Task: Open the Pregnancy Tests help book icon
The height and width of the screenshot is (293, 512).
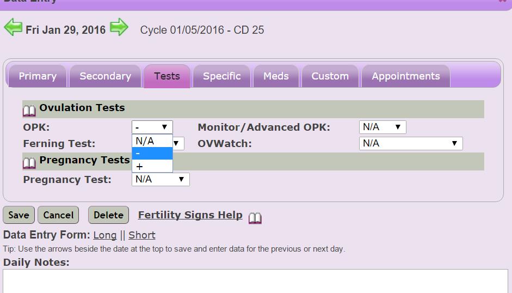Action: coord(29,162)
